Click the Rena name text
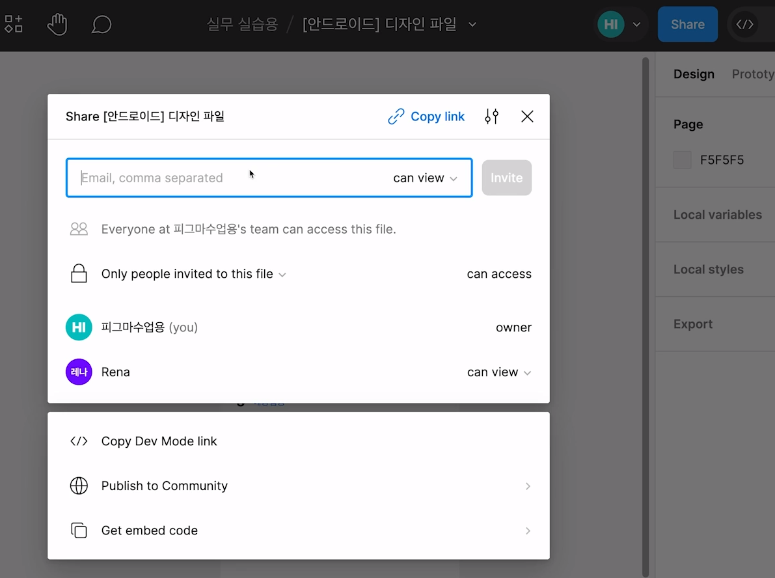775x578 pixels. tap(116, 372)
